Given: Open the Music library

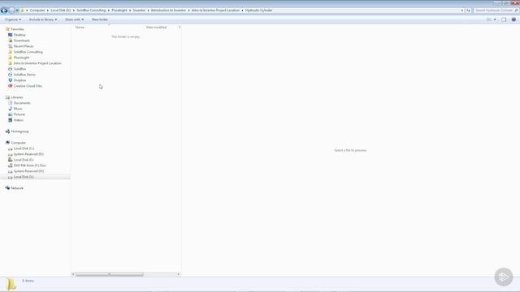Looking at the screenshot, I should [x=18, y=109].
